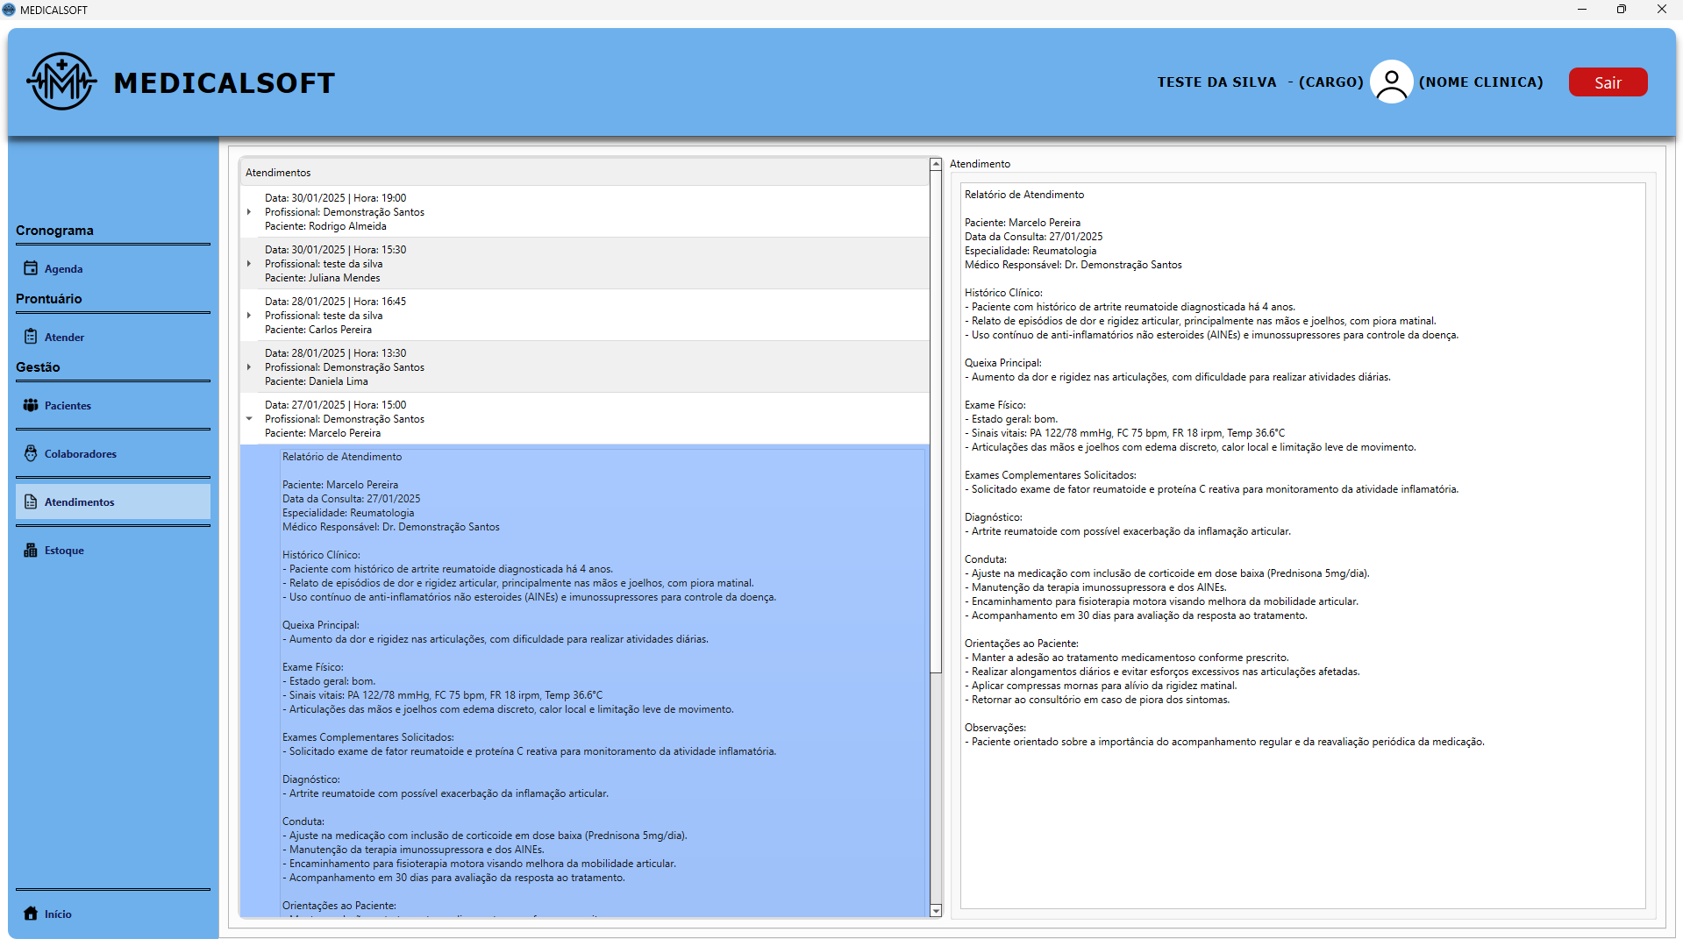
Task: Click '(NOME CLINICA)' label in header
Action: 1480,82
